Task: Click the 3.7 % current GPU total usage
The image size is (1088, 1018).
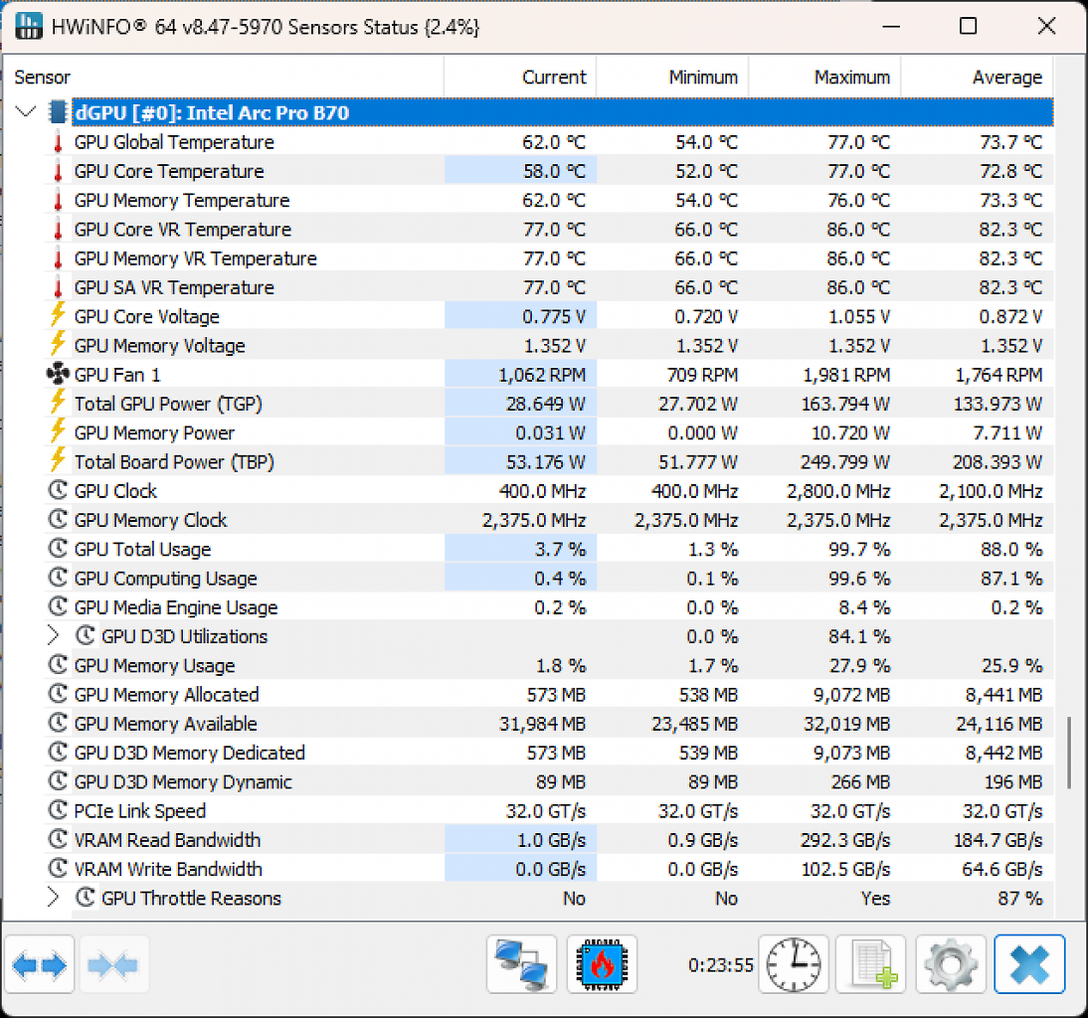Action: point(560,549)
